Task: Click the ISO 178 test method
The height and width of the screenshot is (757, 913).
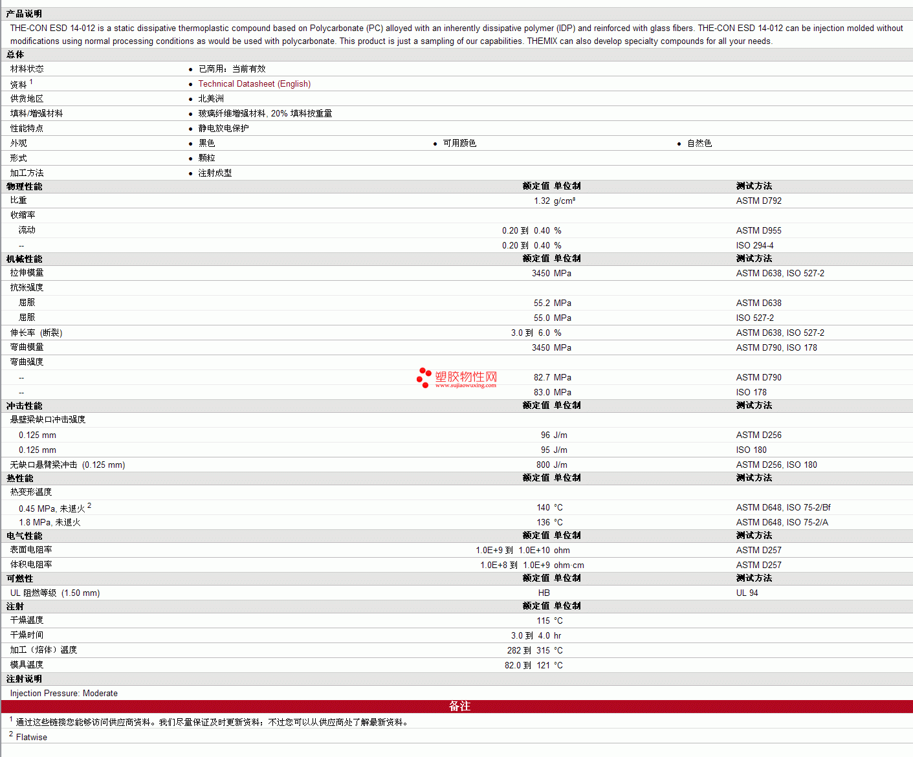Action: point(751,393)
